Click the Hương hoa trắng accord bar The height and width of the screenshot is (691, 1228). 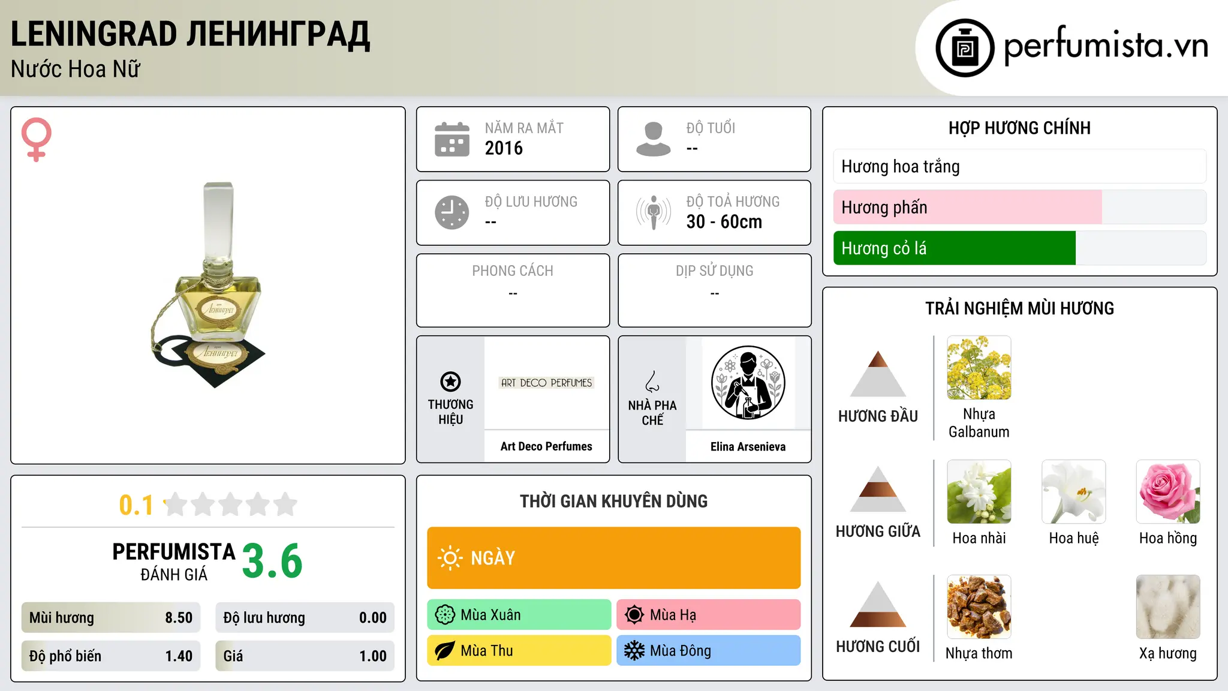pos(1020,166)
